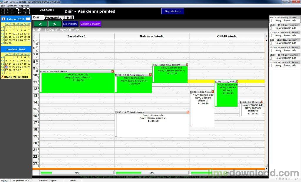Delete the 12:30 - 18:00 ONAIR entry
Image resolution: width=301 pixels, height=182 pixels.
click(x=213, y=92)
